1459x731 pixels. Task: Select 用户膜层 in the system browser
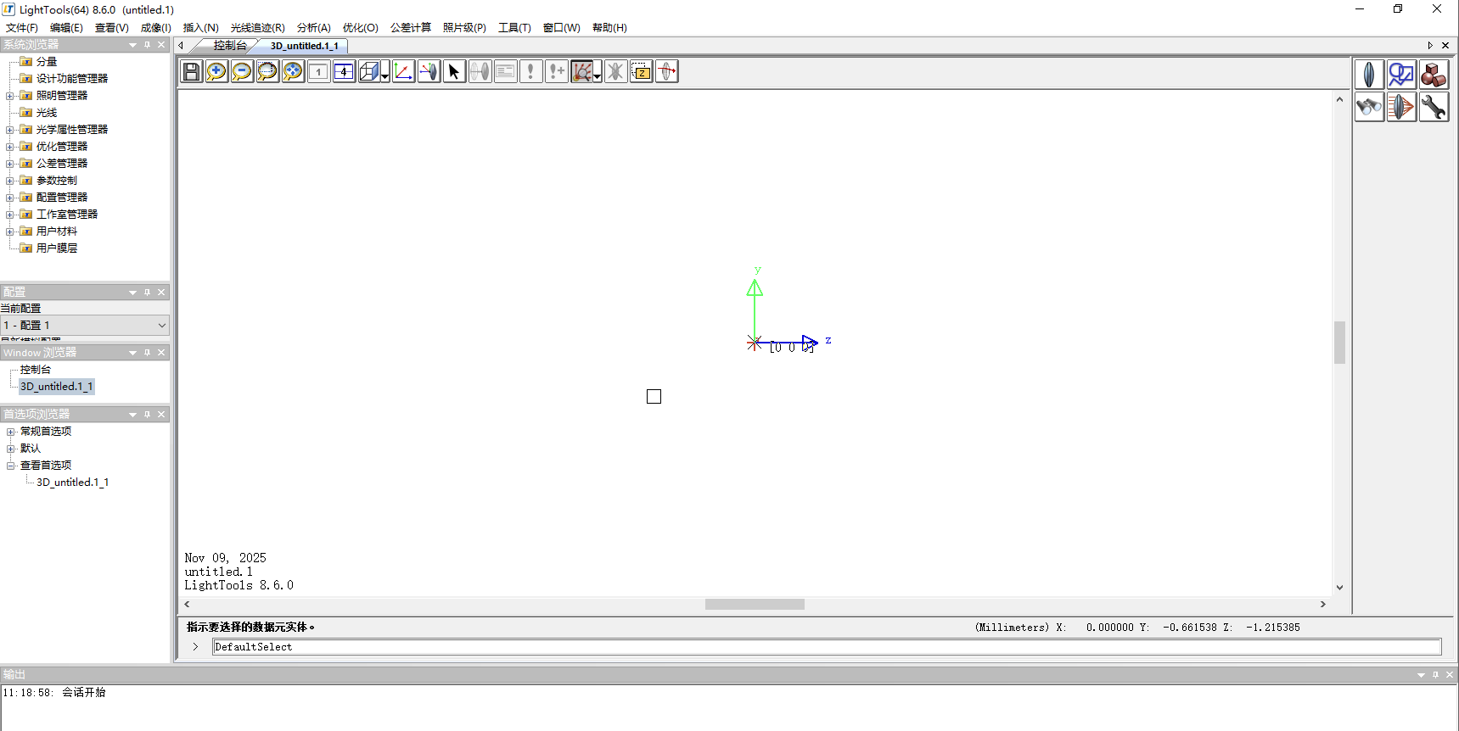pos(56,248)
